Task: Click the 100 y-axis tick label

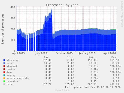Action: click(13, 40)
